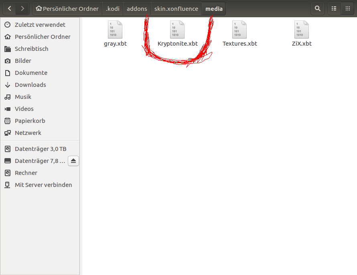Image resolution: width=357 pixels, height=275 pixels.
Task: Open the search magnifier icon
Action: tap(318, 9)
